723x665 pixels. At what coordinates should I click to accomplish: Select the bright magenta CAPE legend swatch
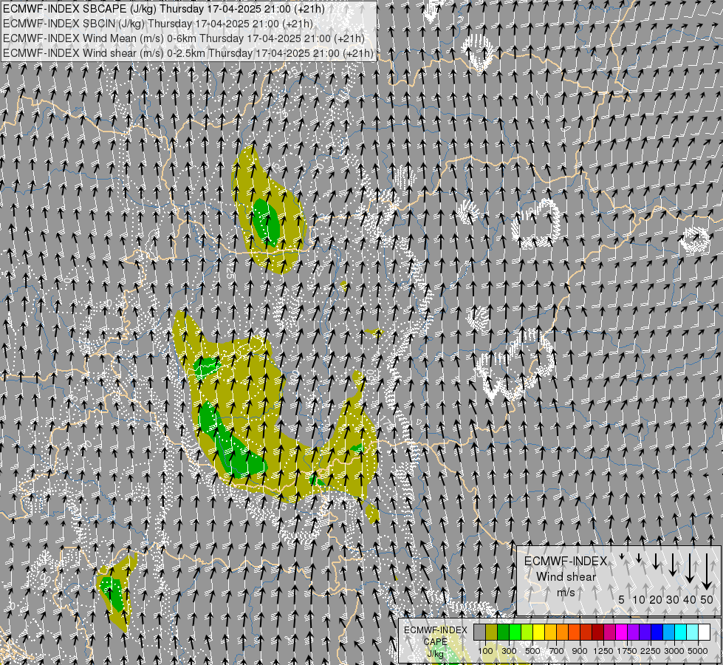click(622, 632)
